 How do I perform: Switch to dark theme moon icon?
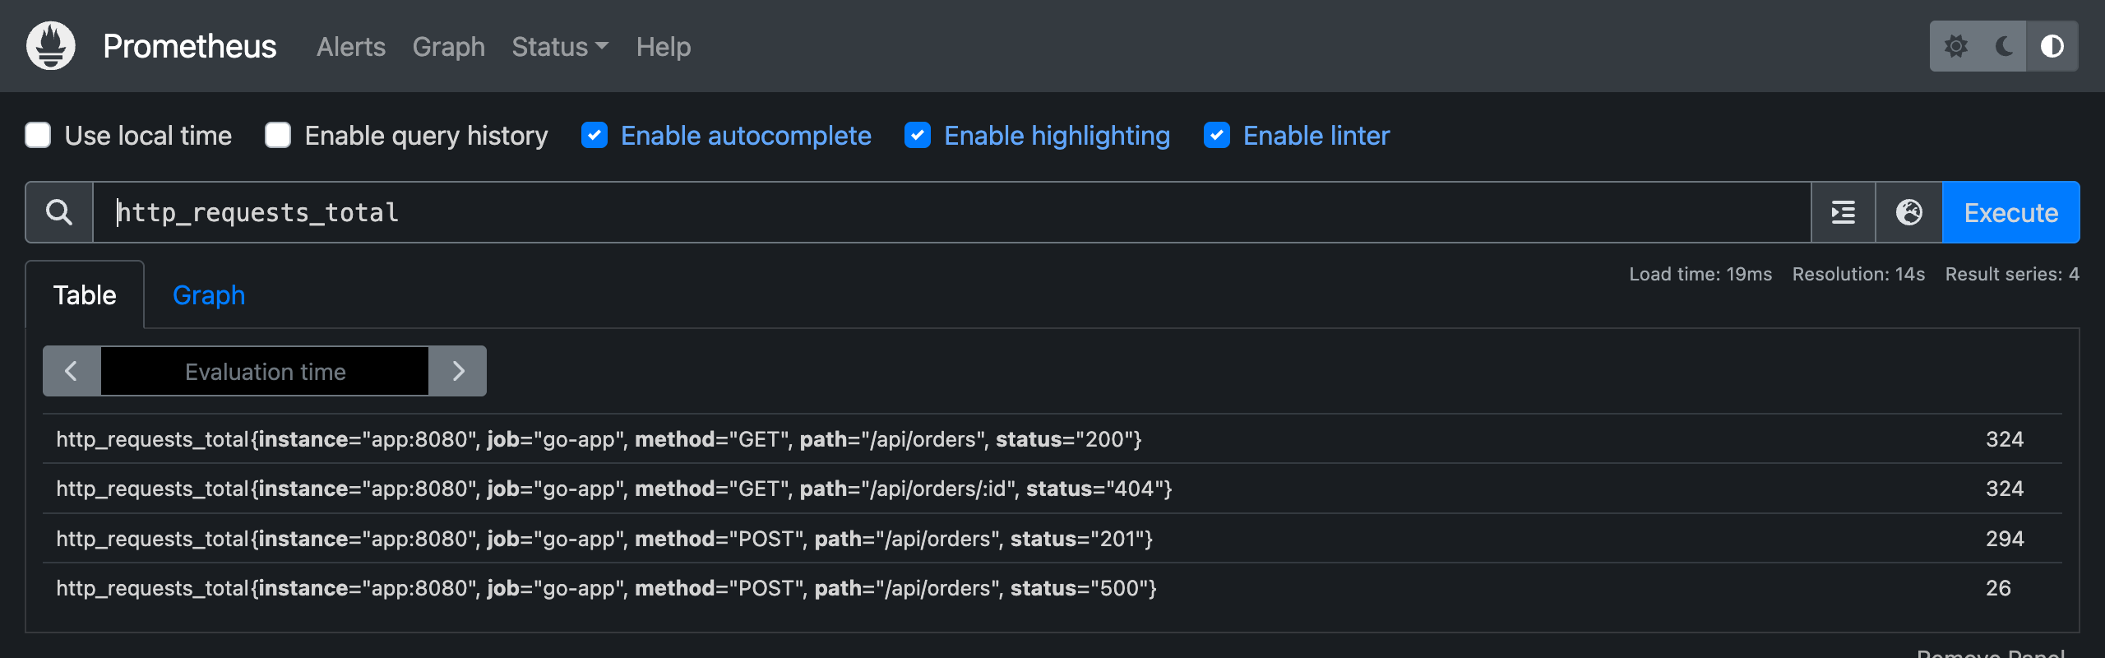(2004, 46)
